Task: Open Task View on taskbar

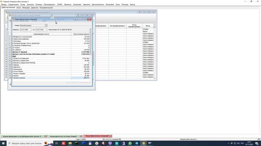Action: point(57,143)
